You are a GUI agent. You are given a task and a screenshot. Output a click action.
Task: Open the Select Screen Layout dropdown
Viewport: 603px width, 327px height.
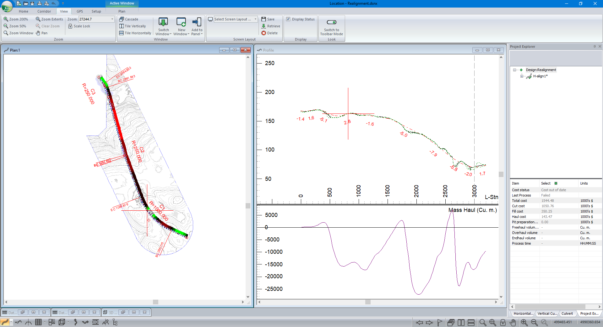(255, 19)
